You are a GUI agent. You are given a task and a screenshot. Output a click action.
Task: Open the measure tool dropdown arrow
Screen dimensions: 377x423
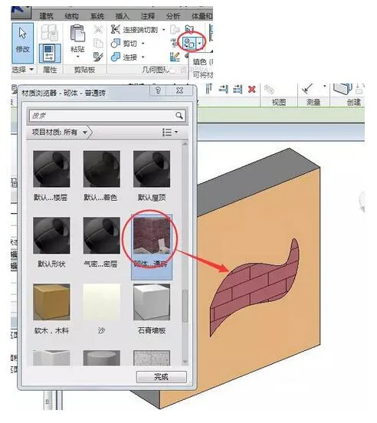pyautogui.click(x=325, y=86)
